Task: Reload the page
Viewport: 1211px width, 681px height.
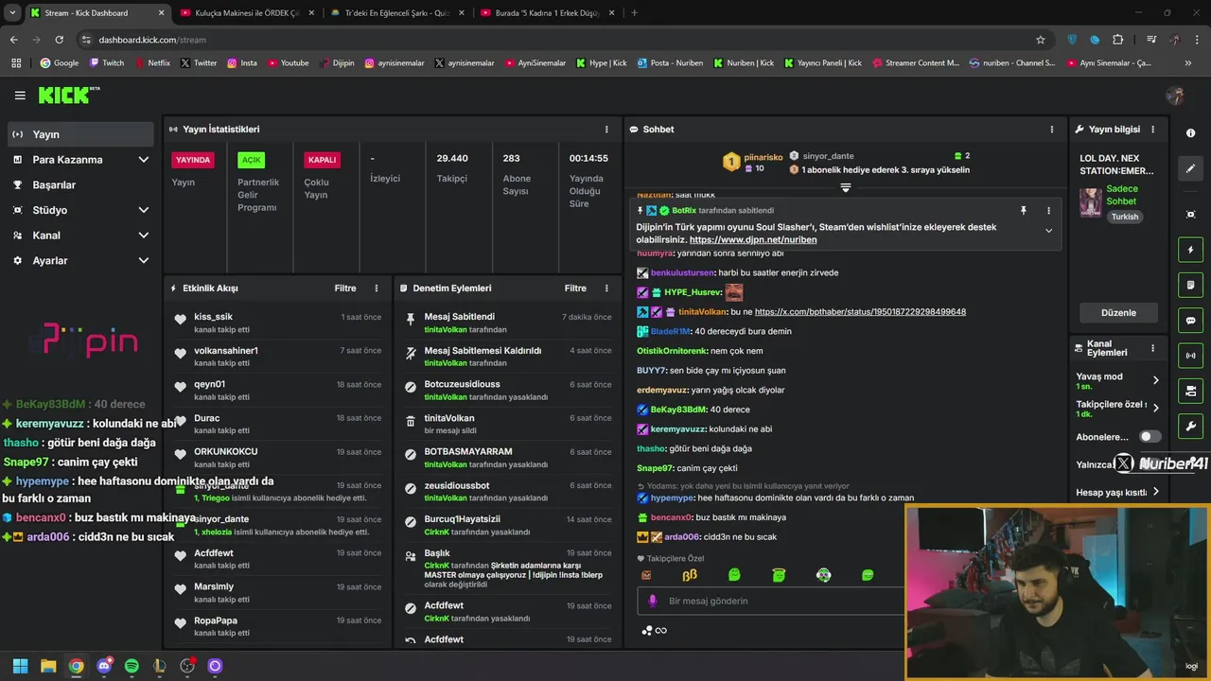Action: click(x=59, y=40)
